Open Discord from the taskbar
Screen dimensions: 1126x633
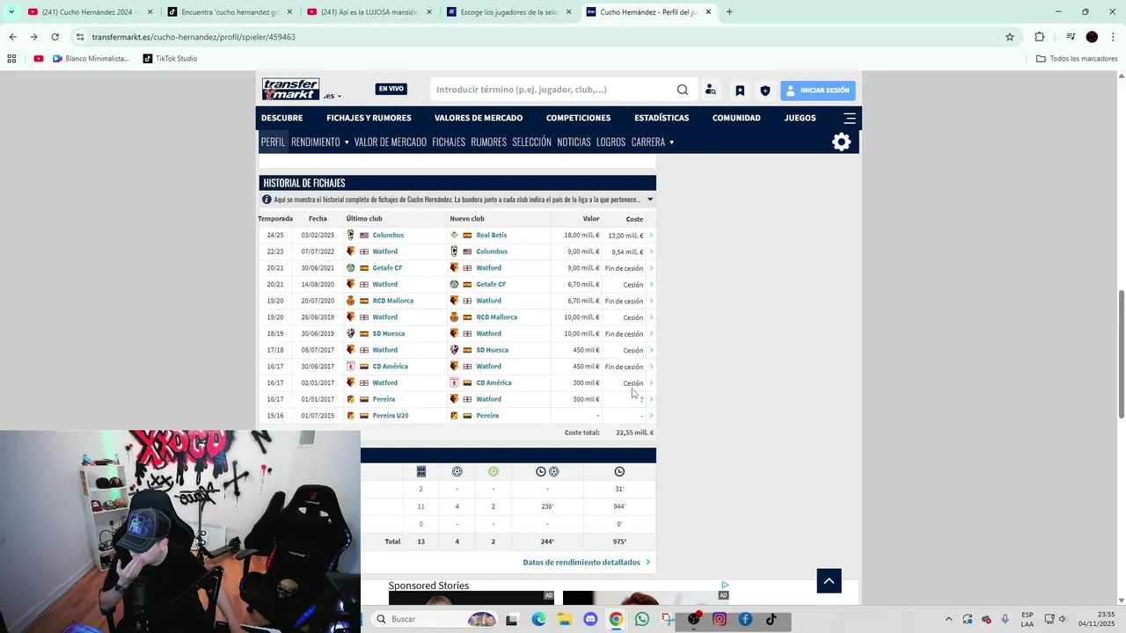tap(590, 619)
